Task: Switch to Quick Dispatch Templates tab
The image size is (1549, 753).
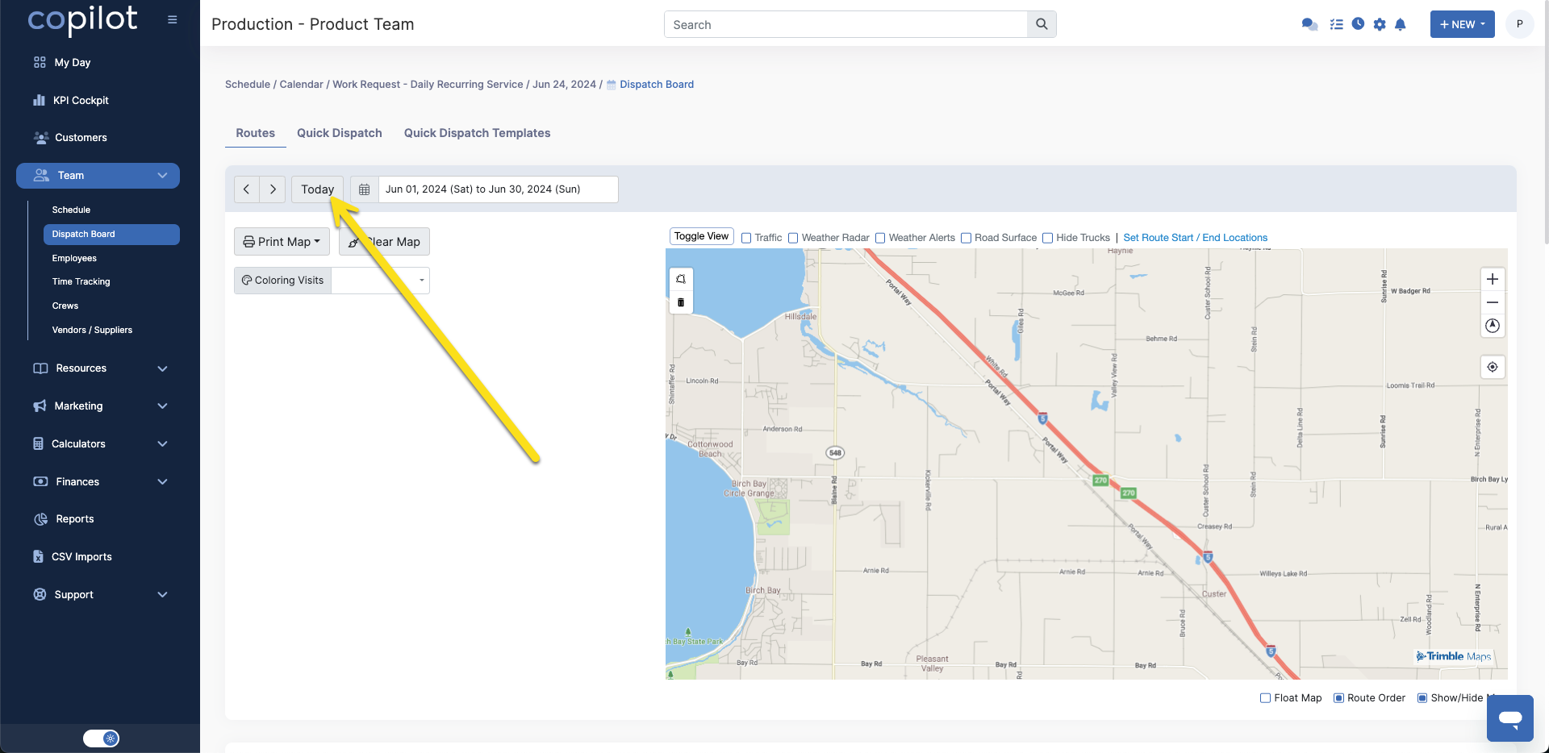Action: (x=477, y=133)
